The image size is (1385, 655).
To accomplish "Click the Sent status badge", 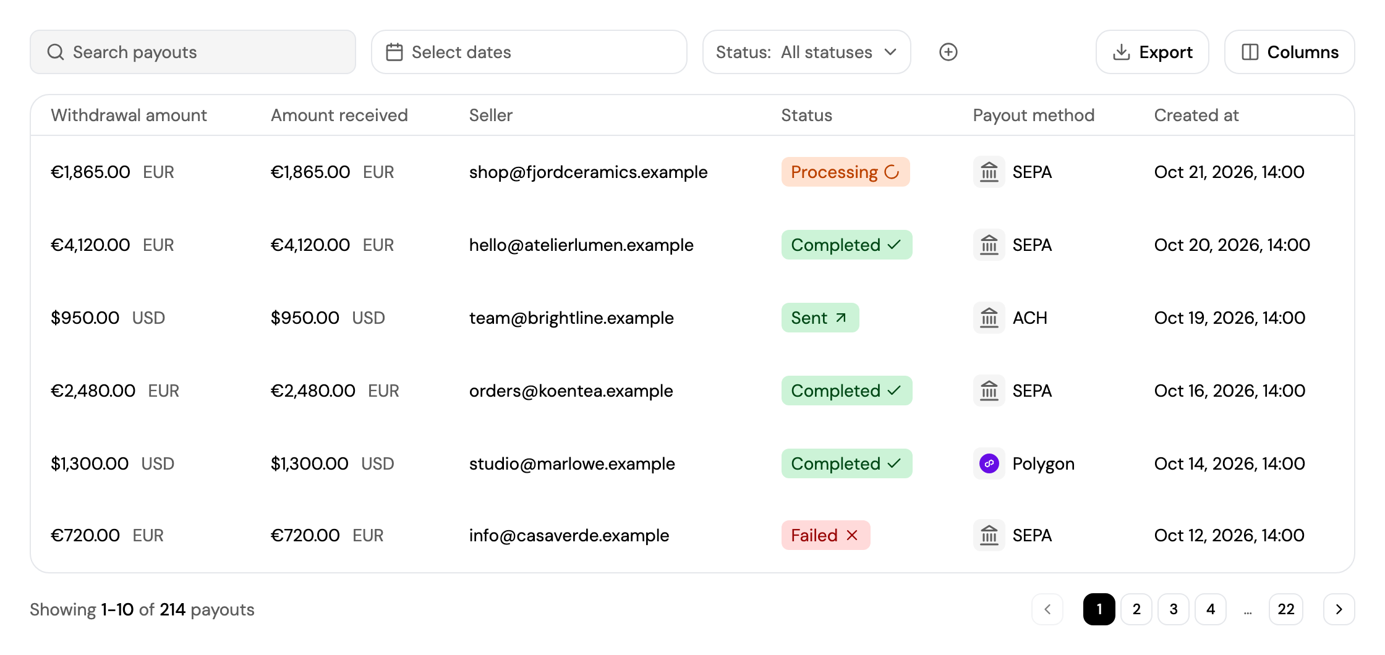I will click(x=820, y=318).
